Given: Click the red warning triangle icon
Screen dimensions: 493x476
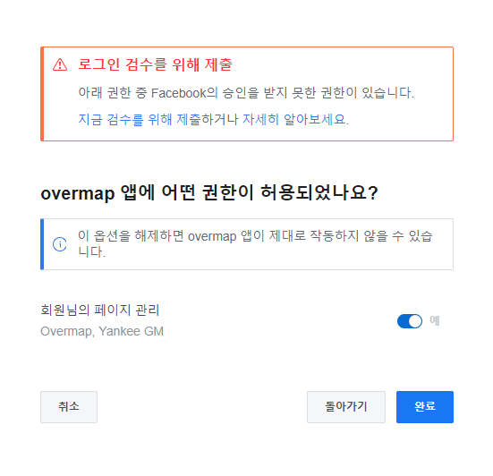Looking at the screenshot, I should pos(60,64).
